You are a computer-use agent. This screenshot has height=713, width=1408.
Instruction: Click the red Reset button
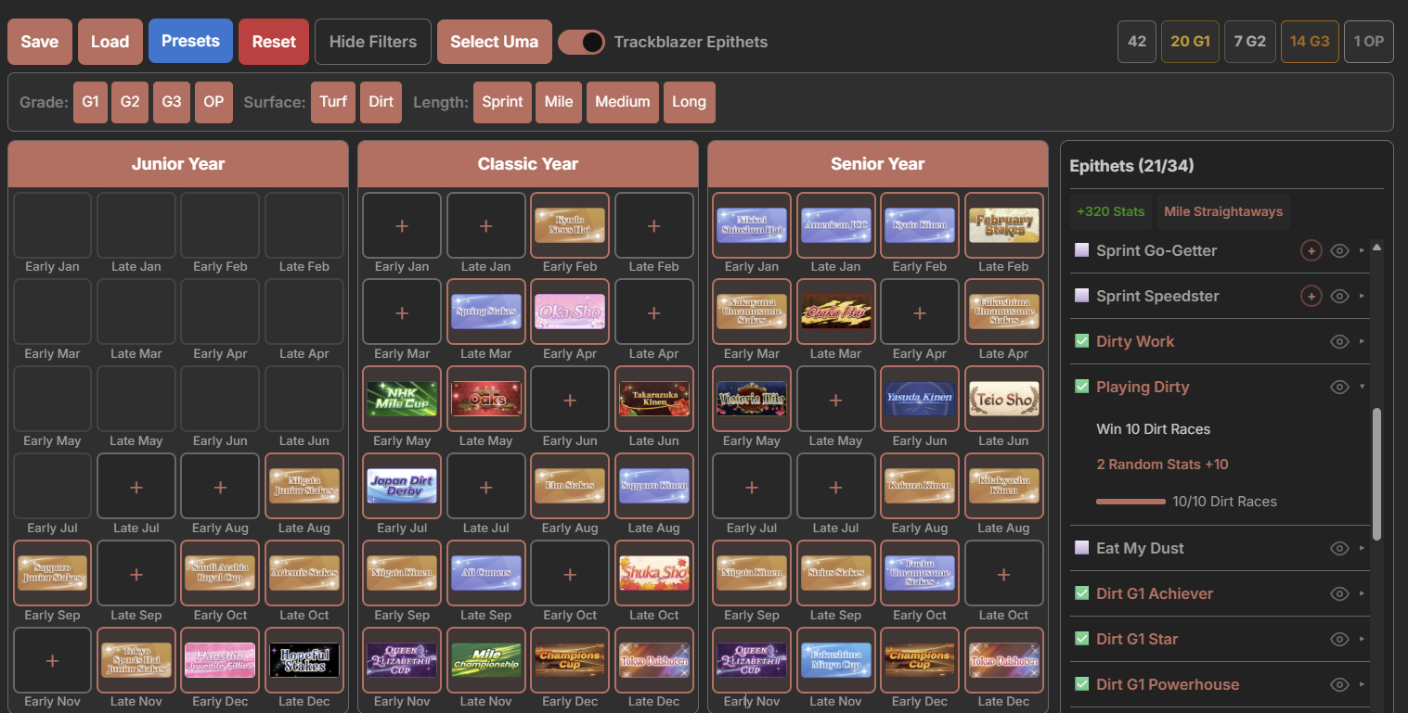pos(274,42)
